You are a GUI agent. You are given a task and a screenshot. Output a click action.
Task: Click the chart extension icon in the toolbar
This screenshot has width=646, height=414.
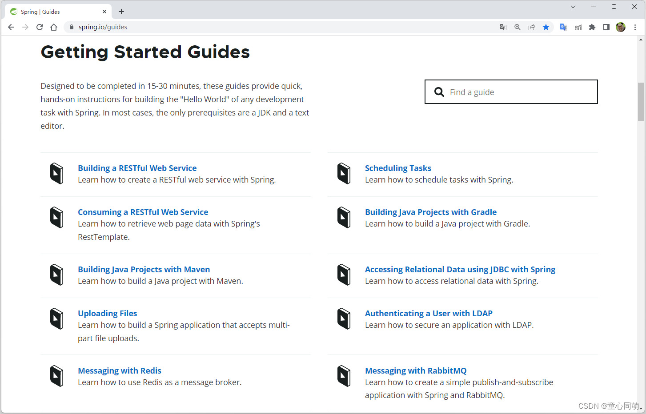tap(578, 27)
